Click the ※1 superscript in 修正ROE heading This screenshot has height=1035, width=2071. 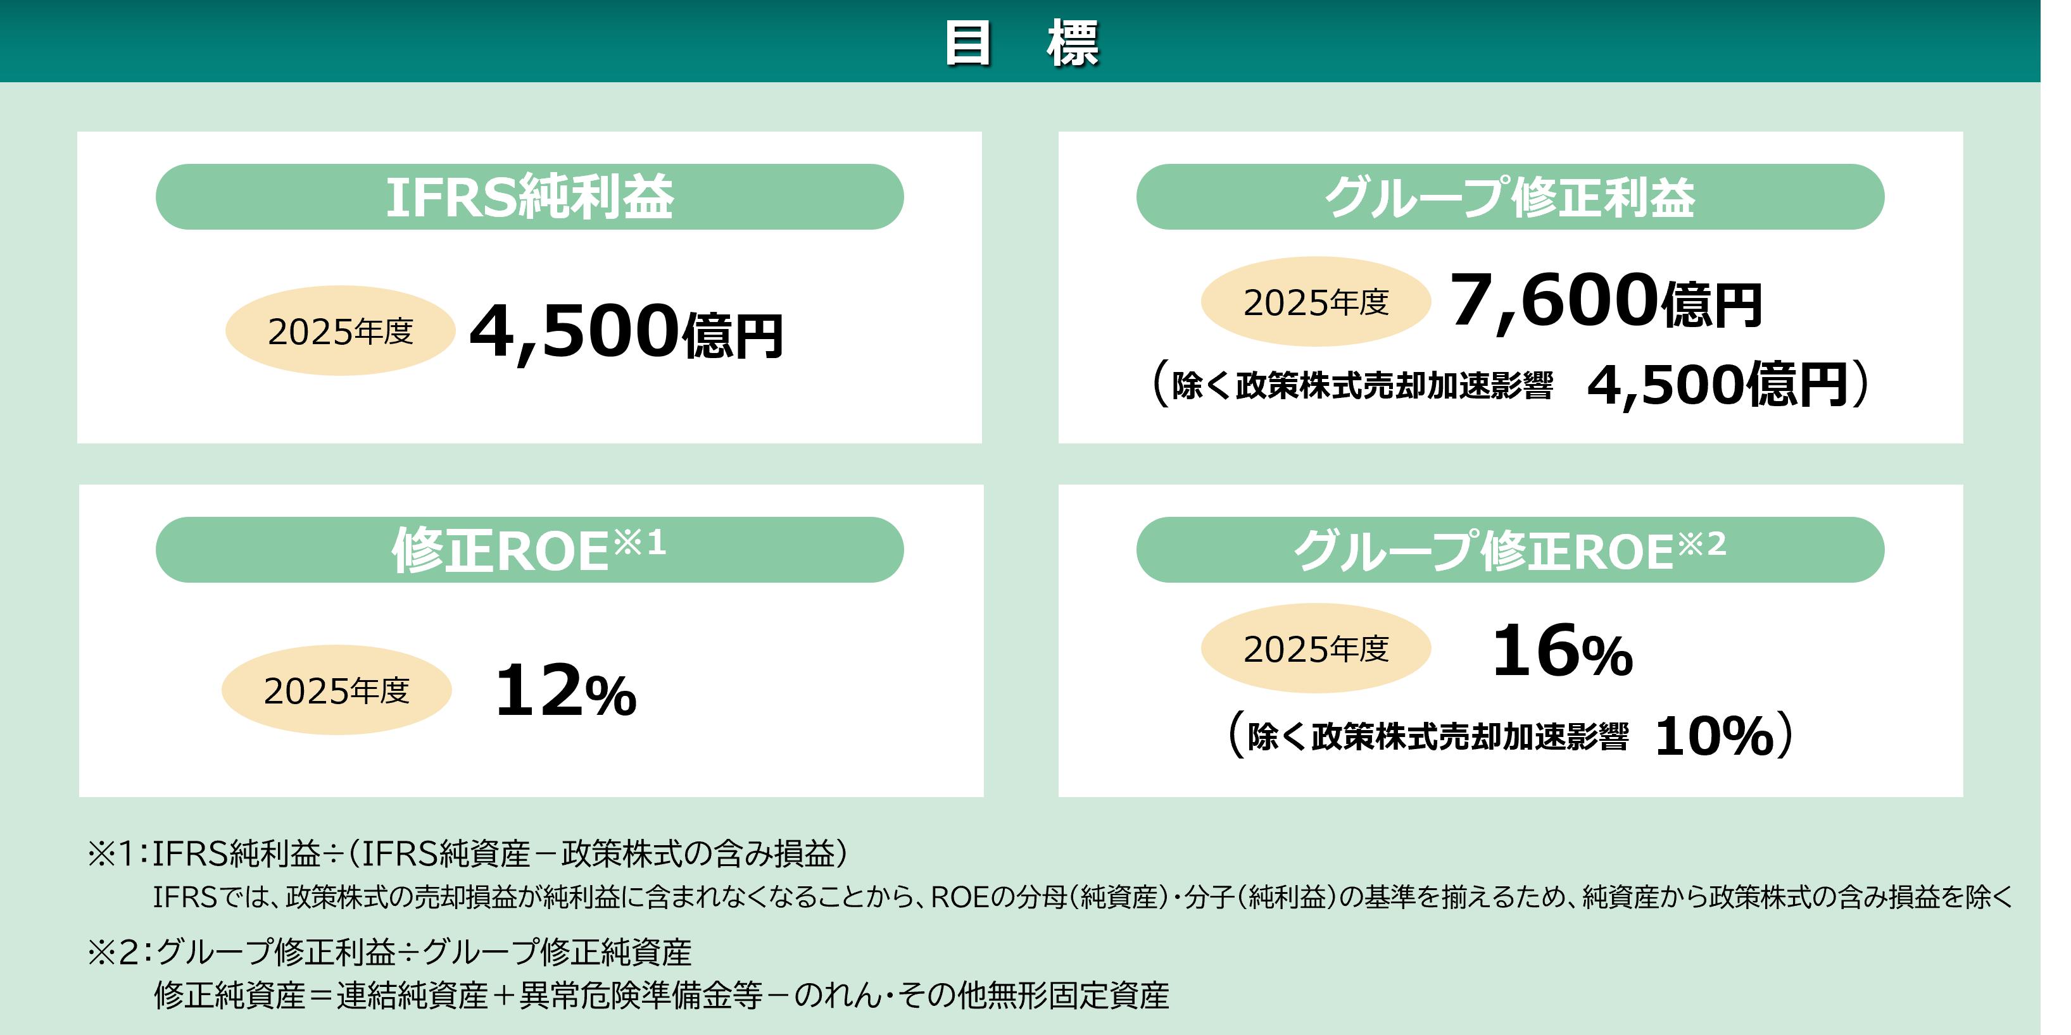click(640, 542)
